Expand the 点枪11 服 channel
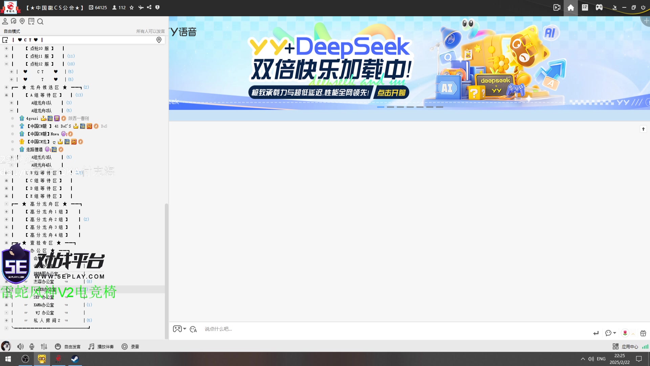 point(6,56)
